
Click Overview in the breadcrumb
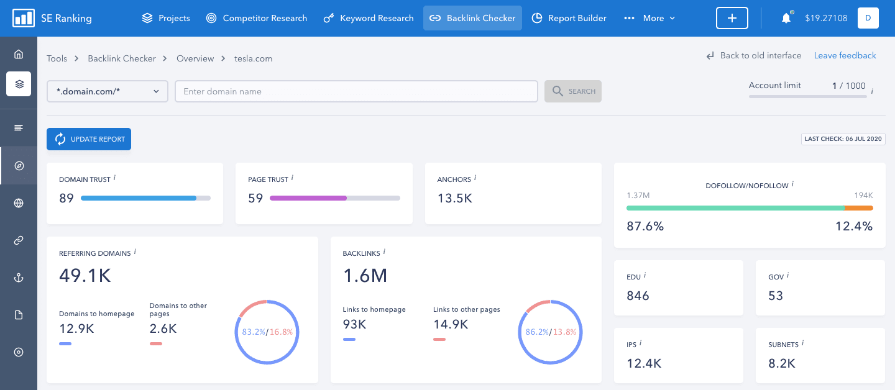[195, 58]
